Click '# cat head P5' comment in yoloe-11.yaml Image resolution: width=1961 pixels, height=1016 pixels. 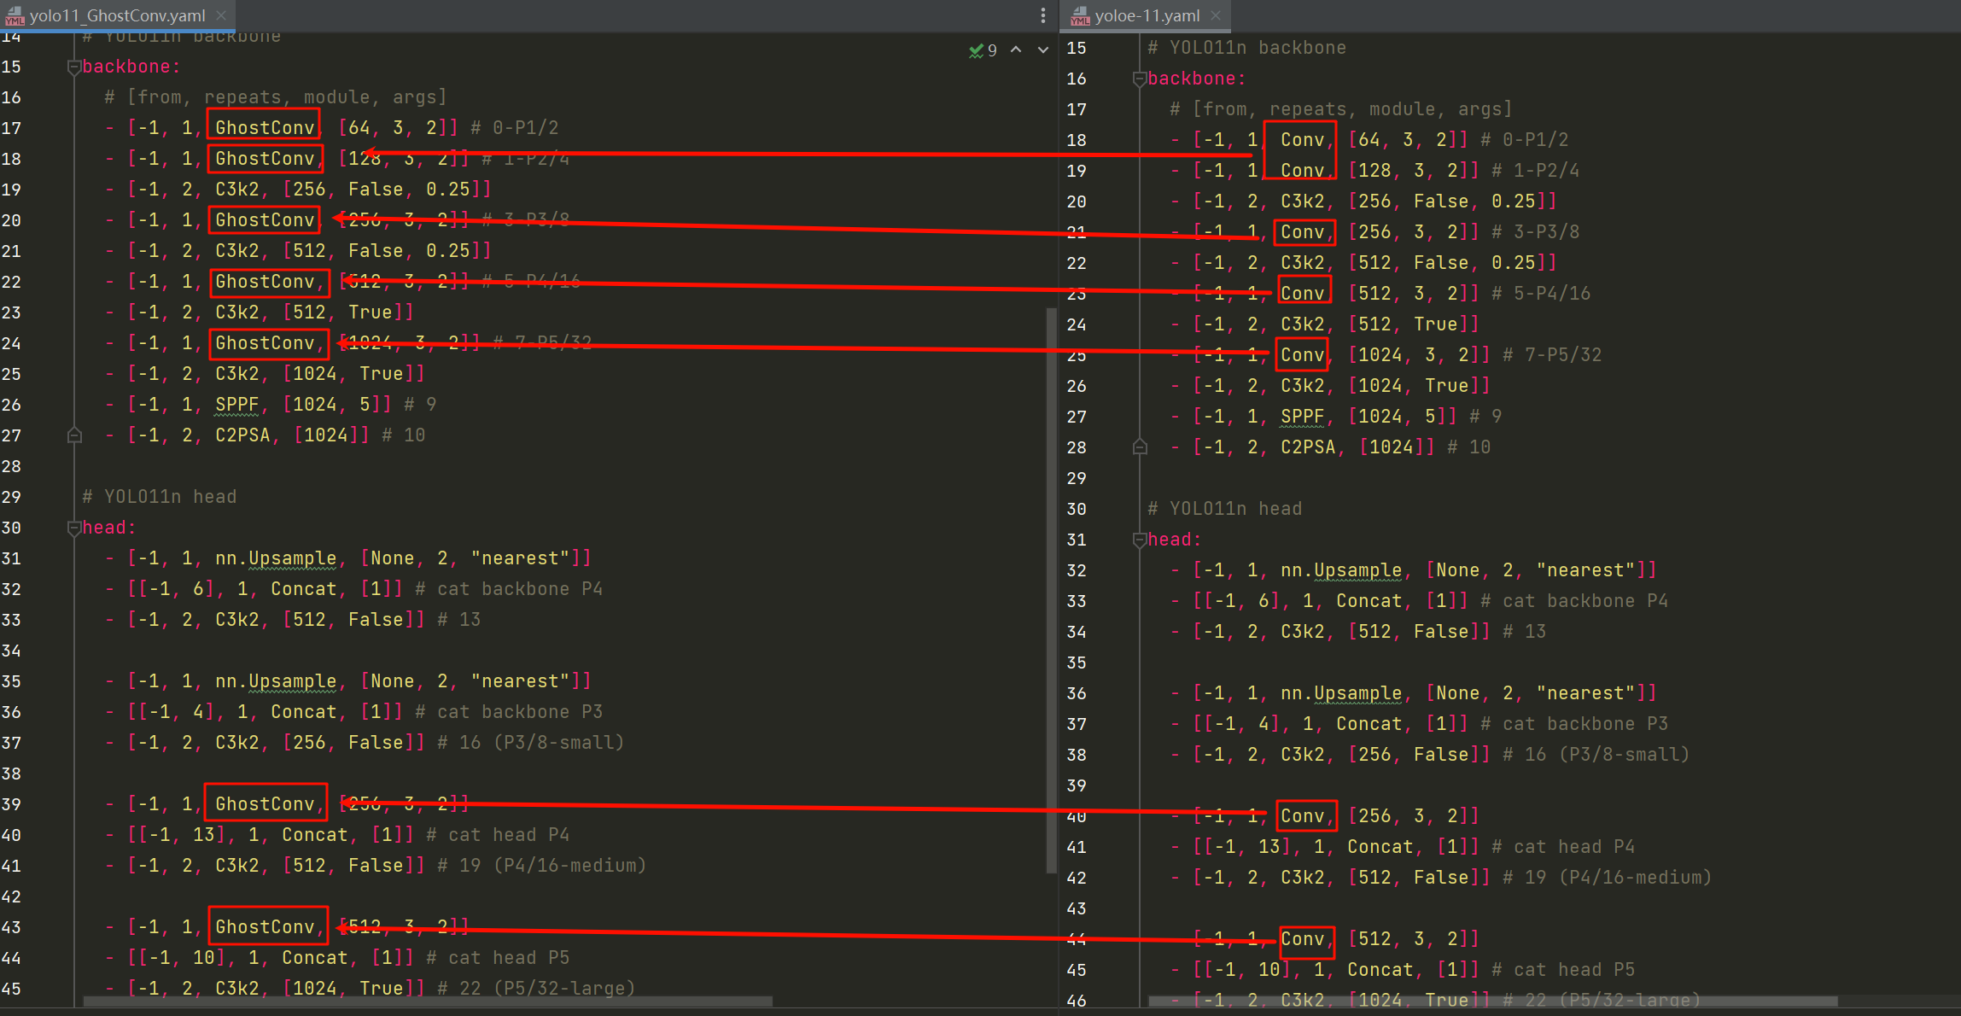pyautogui.click(x=1563, y=970)
